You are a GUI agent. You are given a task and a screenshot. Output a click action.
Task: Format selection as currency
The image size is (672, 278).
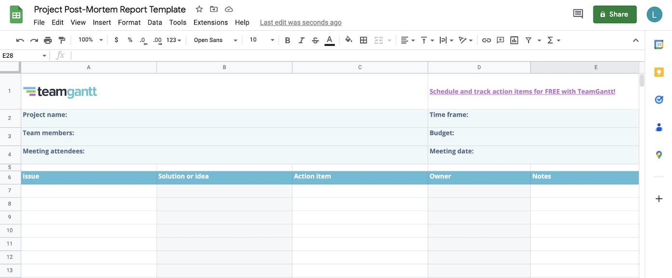116,40
